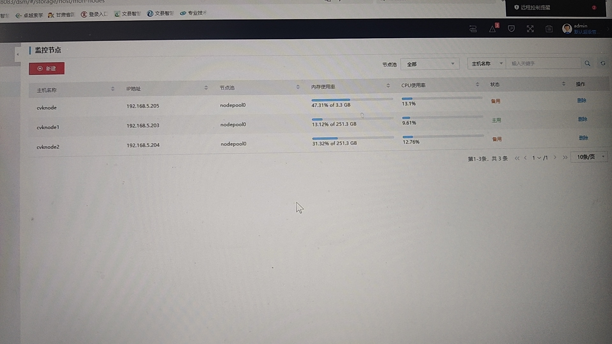Image resolution: width=612 pixels, height=344 pixels.
Task: Click the admin user avatar
Action: [567, 29]
